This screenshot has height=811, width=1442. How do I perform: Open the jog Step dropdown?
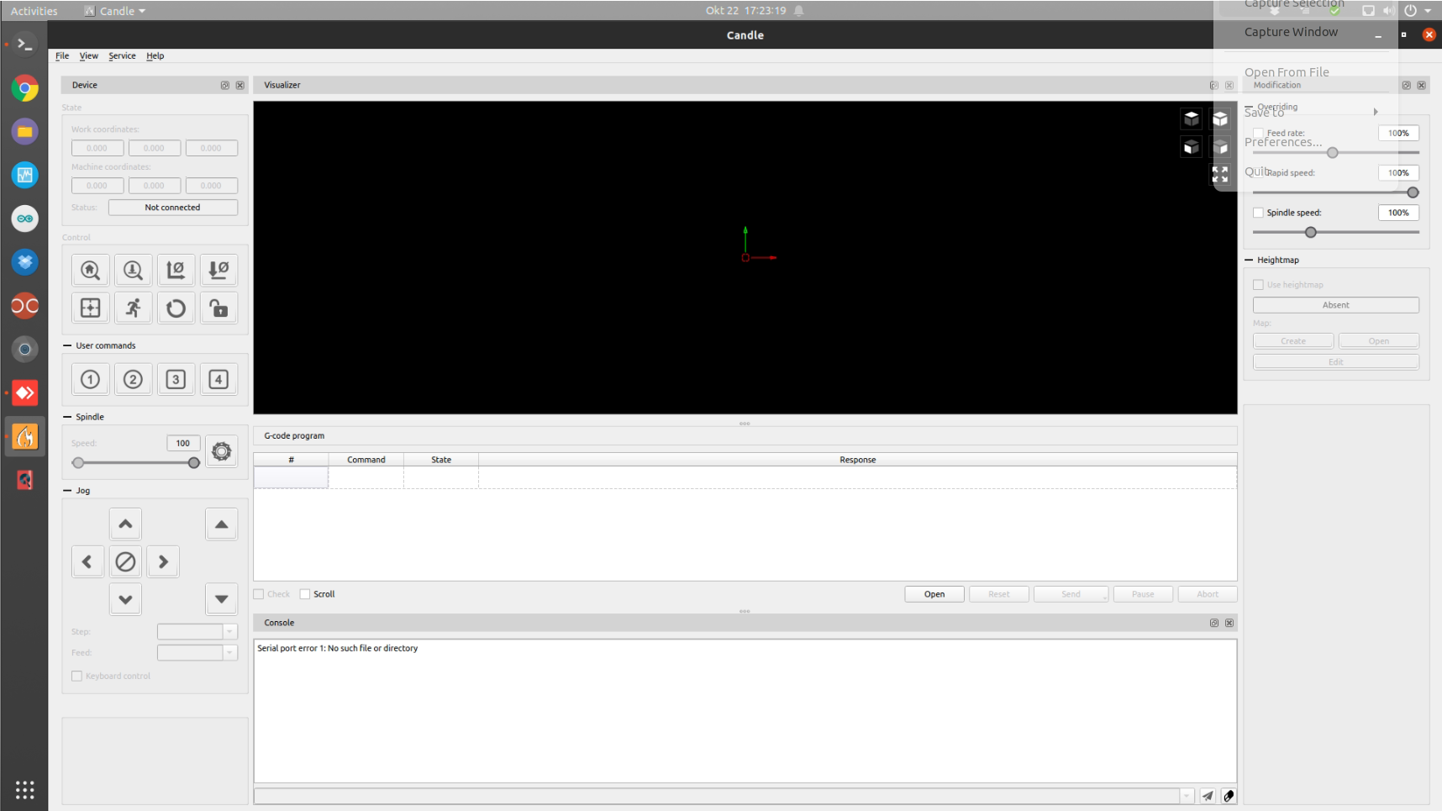[229, 632]
